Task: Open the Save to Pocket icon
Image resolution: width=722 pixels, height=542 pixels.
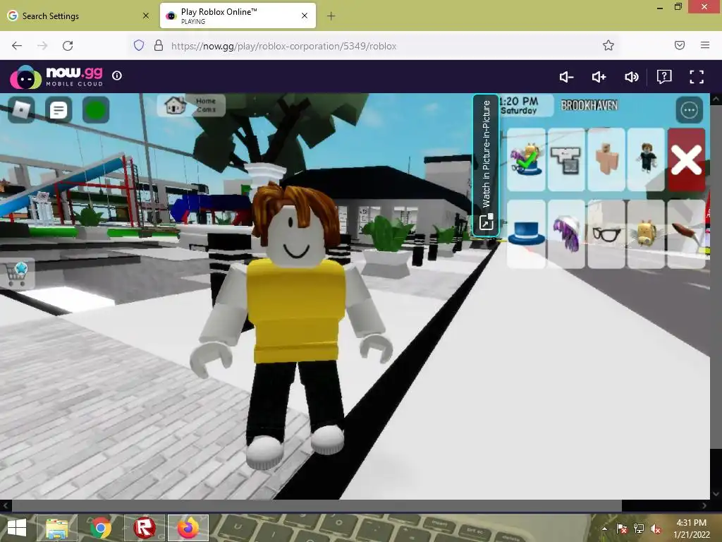Action: point(680,45)
